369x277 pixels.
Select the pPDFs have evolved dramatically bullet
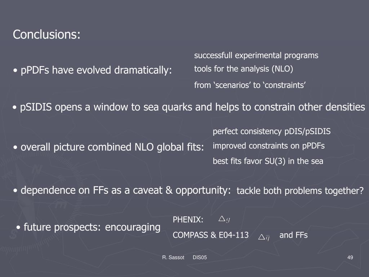(x=93, y=70)
